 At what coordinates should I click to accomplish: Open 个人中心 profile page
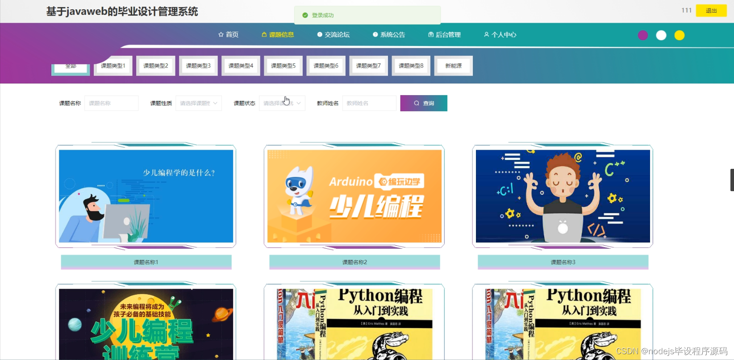(500, 35)
